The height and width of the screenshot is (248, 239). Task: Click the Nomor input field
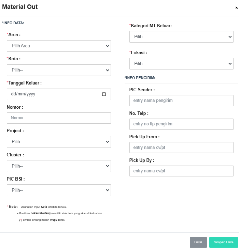tap(59, 118)
